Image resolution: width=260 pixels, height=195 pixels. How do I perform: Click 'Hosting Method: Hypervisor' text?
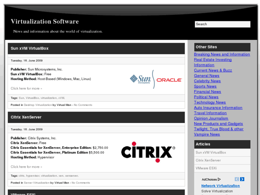33,157
